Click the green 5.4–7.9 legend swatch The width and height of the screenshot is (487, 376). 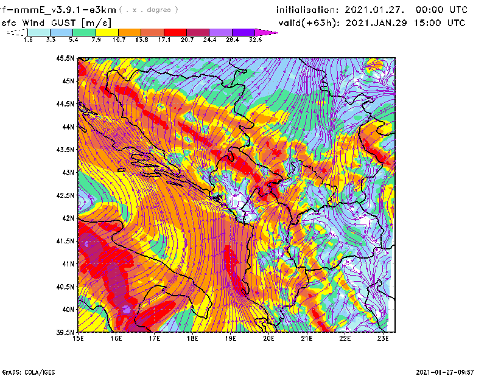(84, 32)
